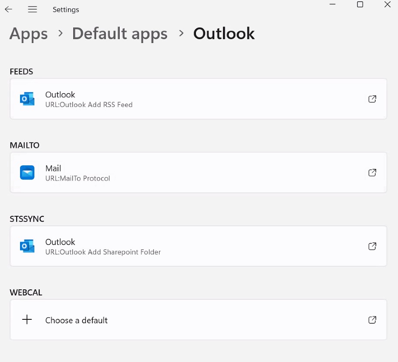Image resolution: width=398 pixels, height=362 pixels.
Task: Navigate to Apps breadcrumb
Action: pyautogui.click(x=29, y=34)
